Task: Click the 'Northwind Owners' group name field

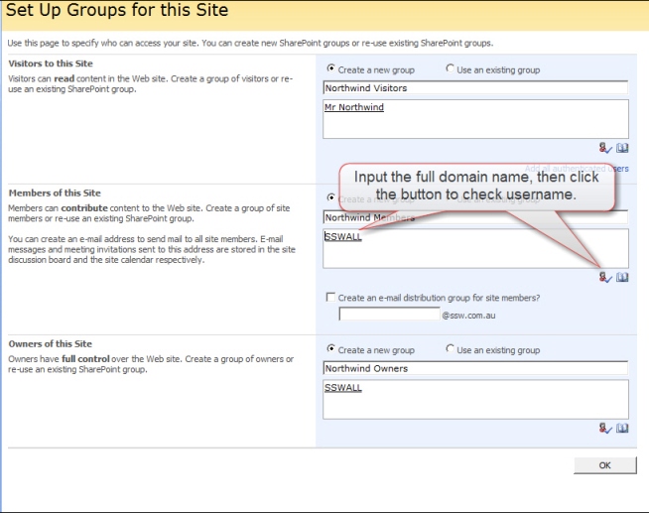Action: point(475,368)
